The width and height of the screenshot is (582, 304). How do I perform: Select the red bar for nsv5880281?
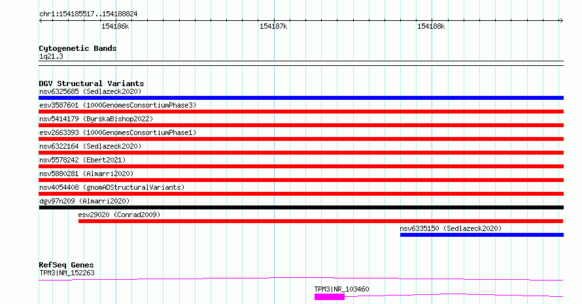point(301,180)
